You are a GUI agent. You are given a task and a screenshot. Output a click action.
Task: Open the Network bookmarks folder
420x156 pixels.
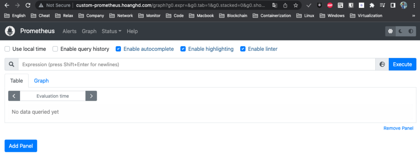(121, 16)
